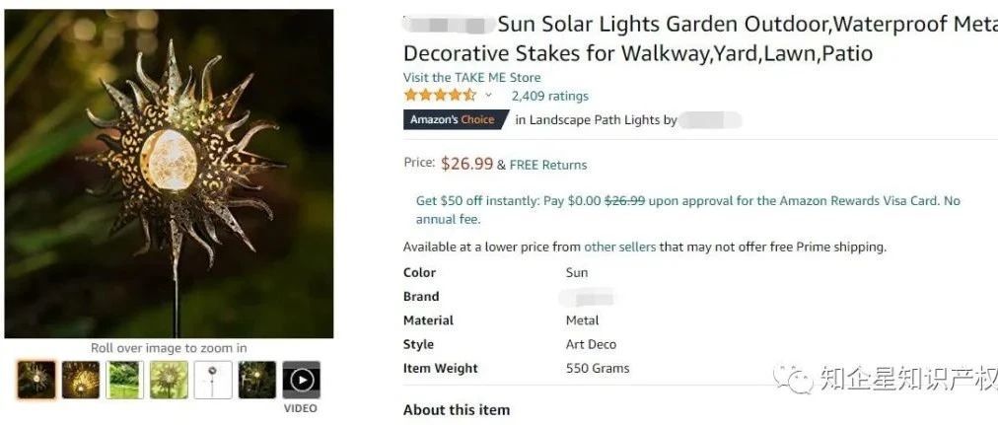Screen dimensions: 998x425
Task: Open the other sellers link
Action: (619, 247)
